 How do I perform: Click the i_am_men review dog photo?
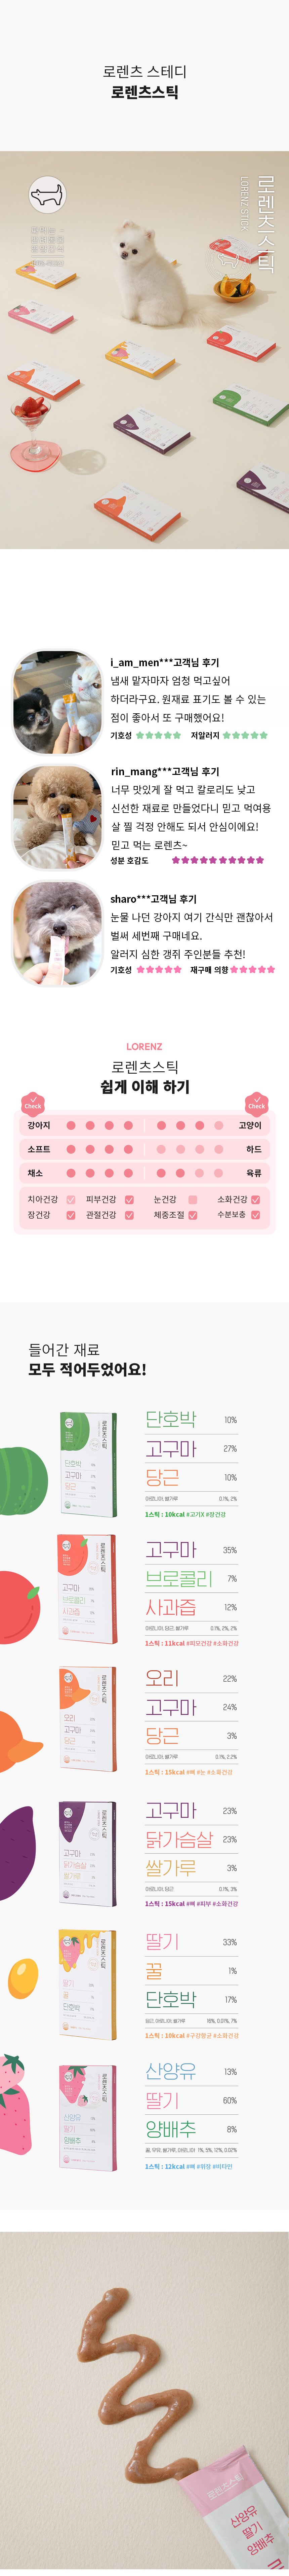pos(56,702)
